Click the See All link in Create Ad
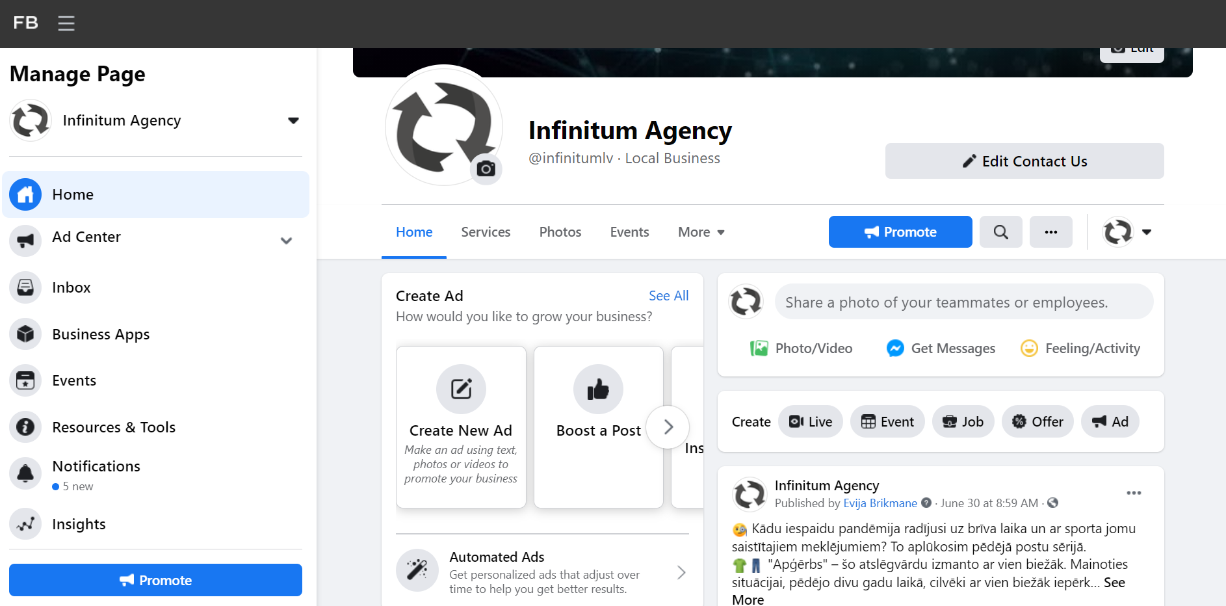Viewport: 1226px width, 606px height. pos(668,296)
